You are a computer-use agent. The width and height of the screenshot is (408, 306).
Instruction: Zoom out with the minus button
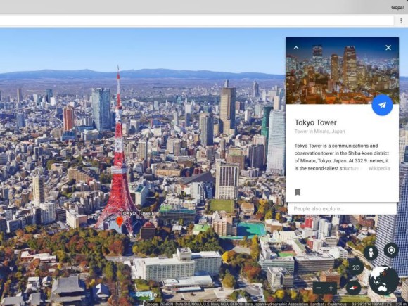click(x=319, y=288)
